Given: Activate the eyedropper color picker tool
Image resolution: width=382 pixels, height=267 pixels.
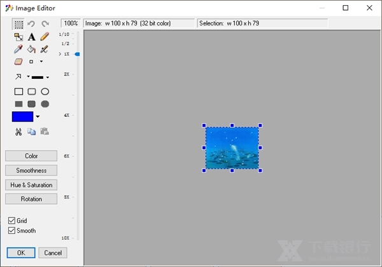Looking at the screenshot, I should 18,49.
